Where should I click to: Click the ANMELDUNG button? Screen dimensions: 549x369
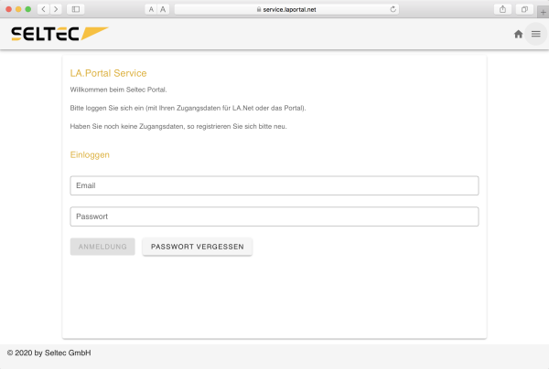102,247
